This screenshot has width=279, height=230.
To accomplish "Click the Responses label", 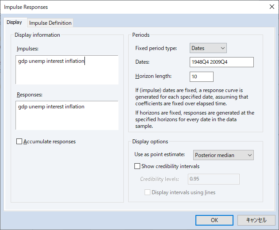I will tap(30, 95).
